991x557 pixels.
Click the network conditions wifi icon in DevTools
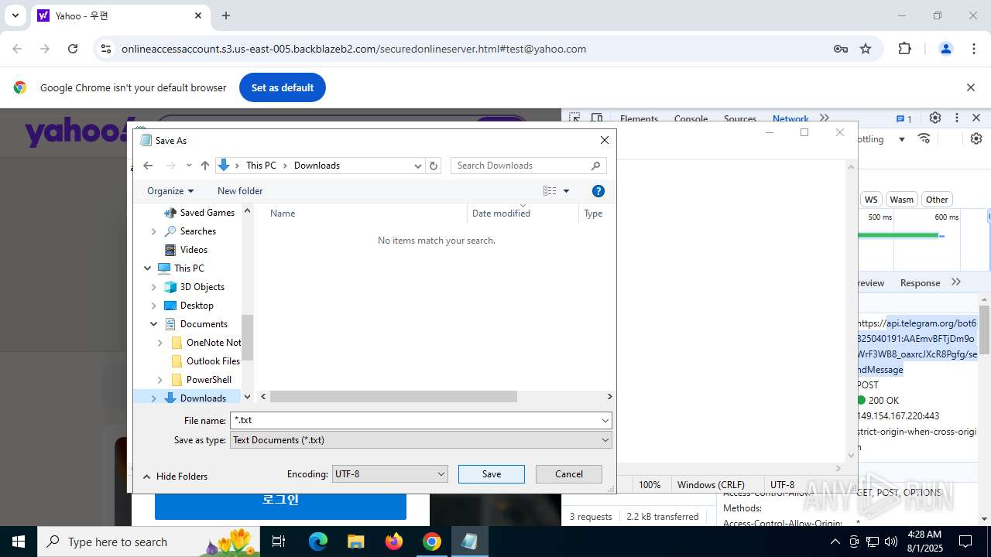[924, 138]
